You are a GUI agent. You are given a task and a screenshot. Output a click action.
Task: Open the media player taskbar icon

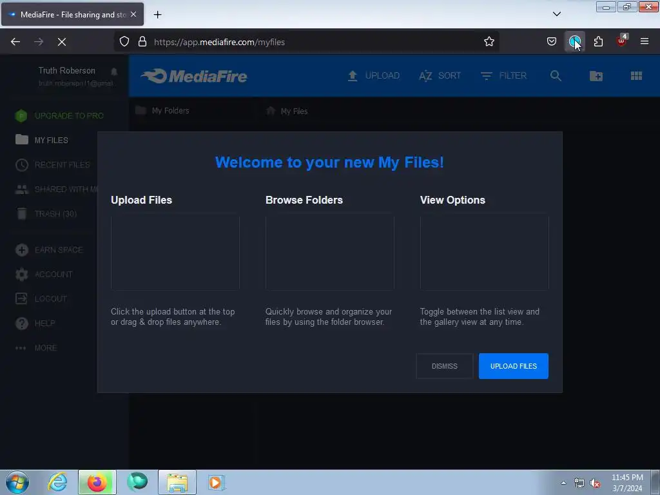(x=217, y=482)
